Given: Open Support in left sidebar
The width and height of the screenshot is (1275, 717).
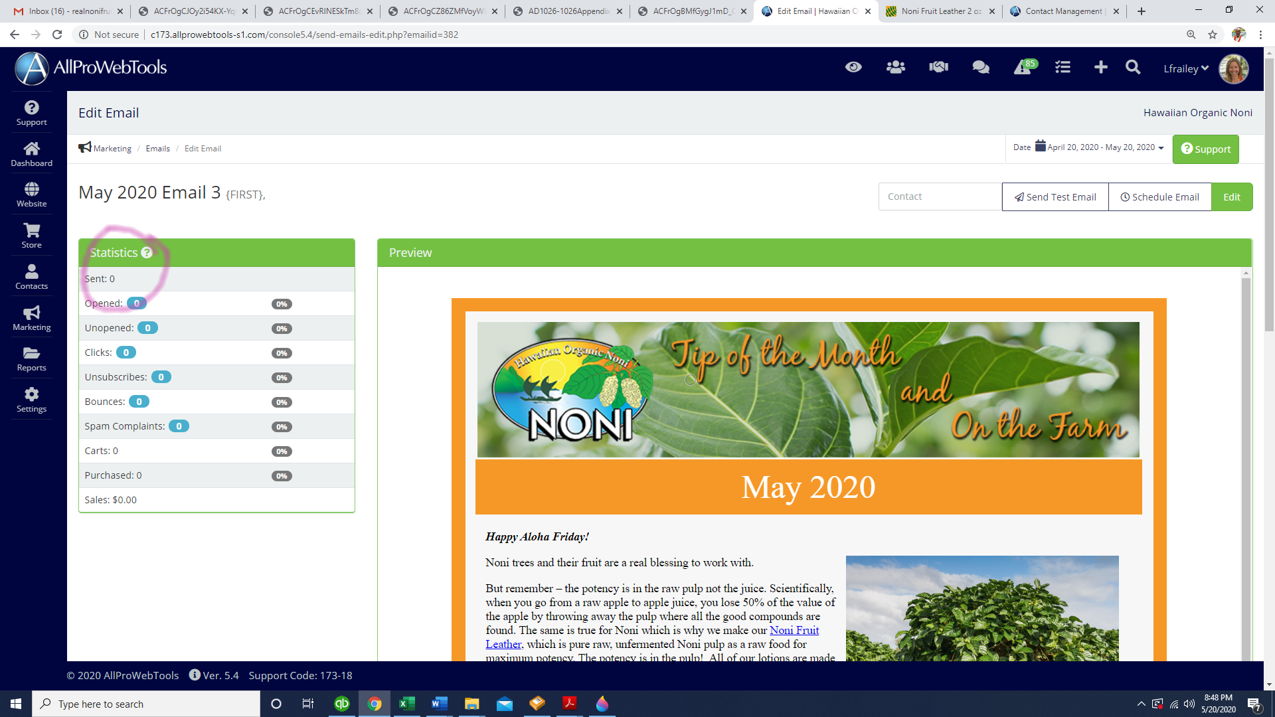Looking at the screenshot, I should pos(32,113).
